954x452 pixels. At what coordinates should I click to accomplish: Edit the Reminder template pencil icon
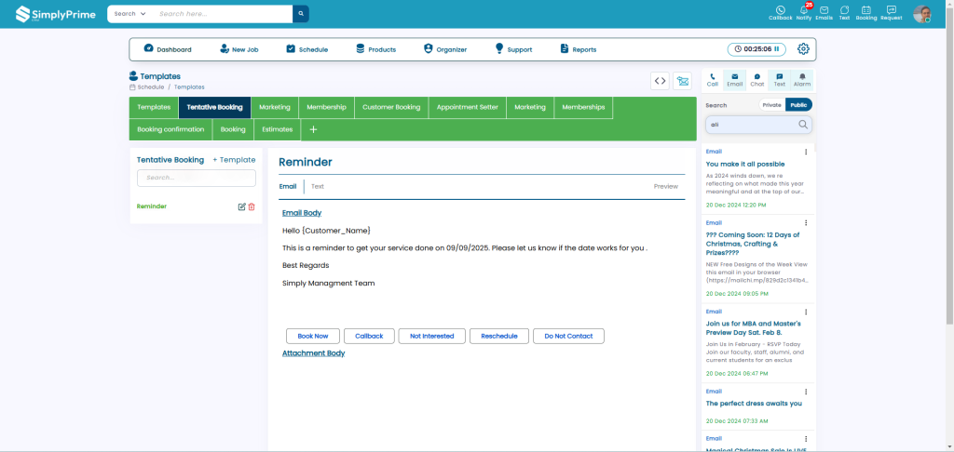241,206
